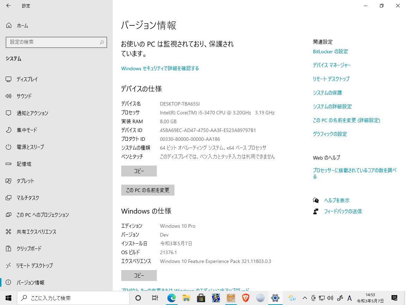Screen dimensions: 406x305
Task: Open the grey sphere app on taskbar
Action: point(260,298)
